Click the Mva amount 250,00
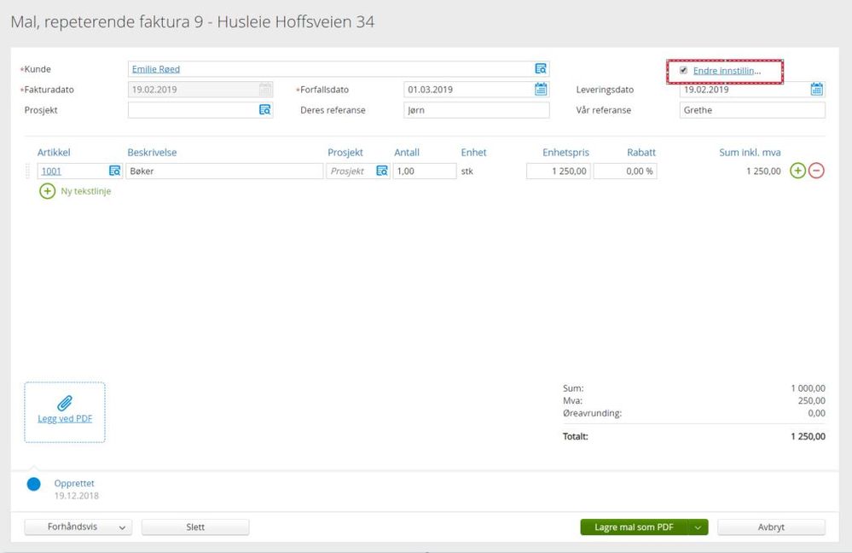852x553 pixels. pyautogui.click(x=812, y=400)
